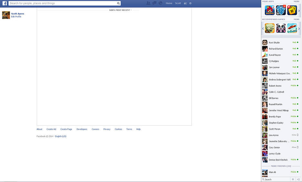Image resolution: width=302 pixels, height=182 pixels.
Task: Click the Facebook logo icon
Action: (5, 3)
